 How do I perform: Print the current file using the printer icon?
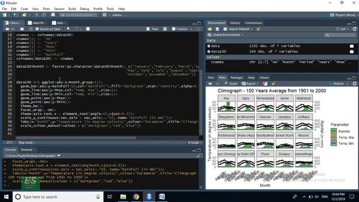point(53,15)
